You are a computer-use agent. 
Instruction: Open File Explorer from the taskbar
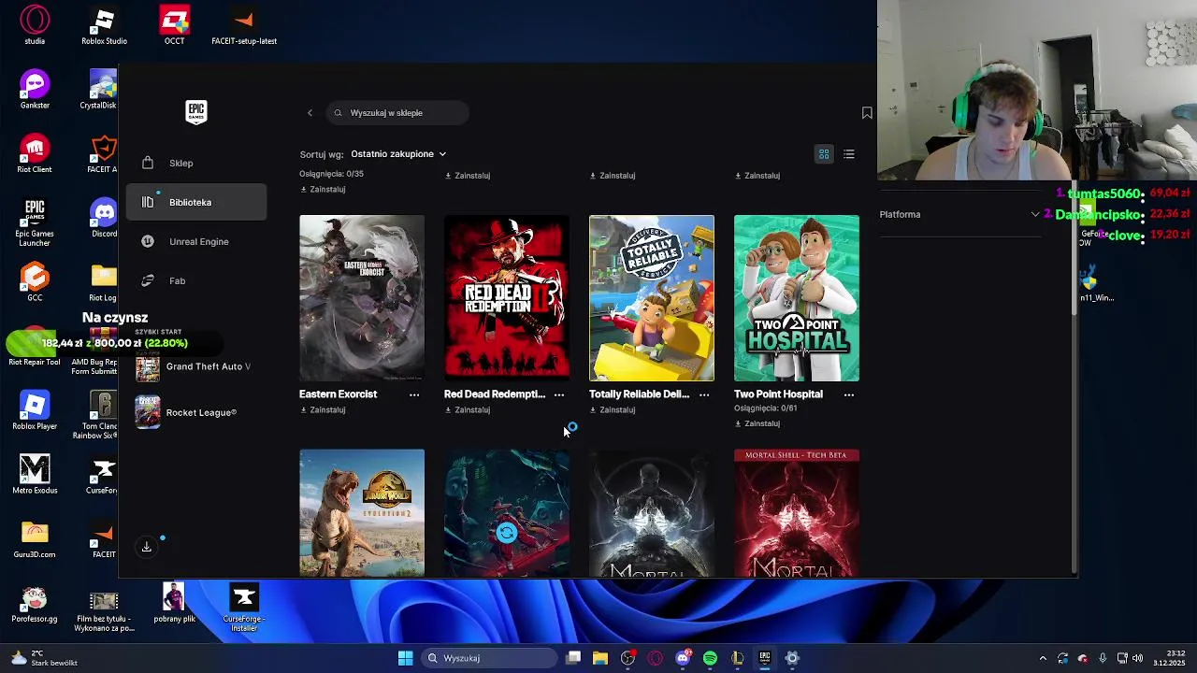pyautogui.click(x=600, y=658)
